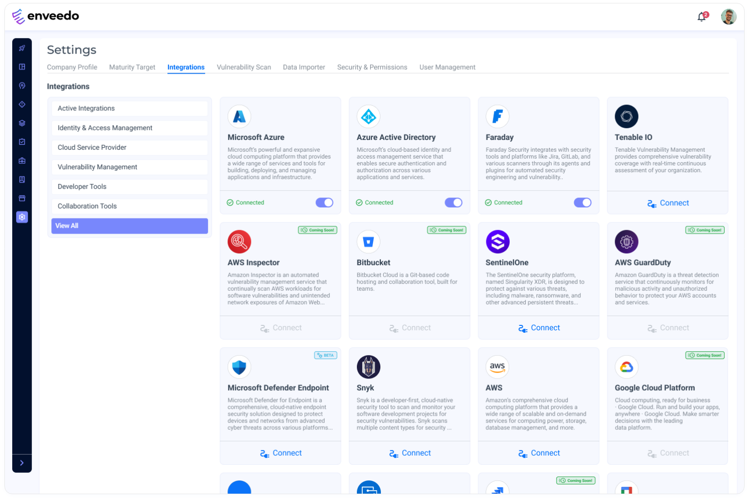Switch to the Vulnerability Scan tab
Viewport: 749px width, 500px height.
tap(244, 67)
